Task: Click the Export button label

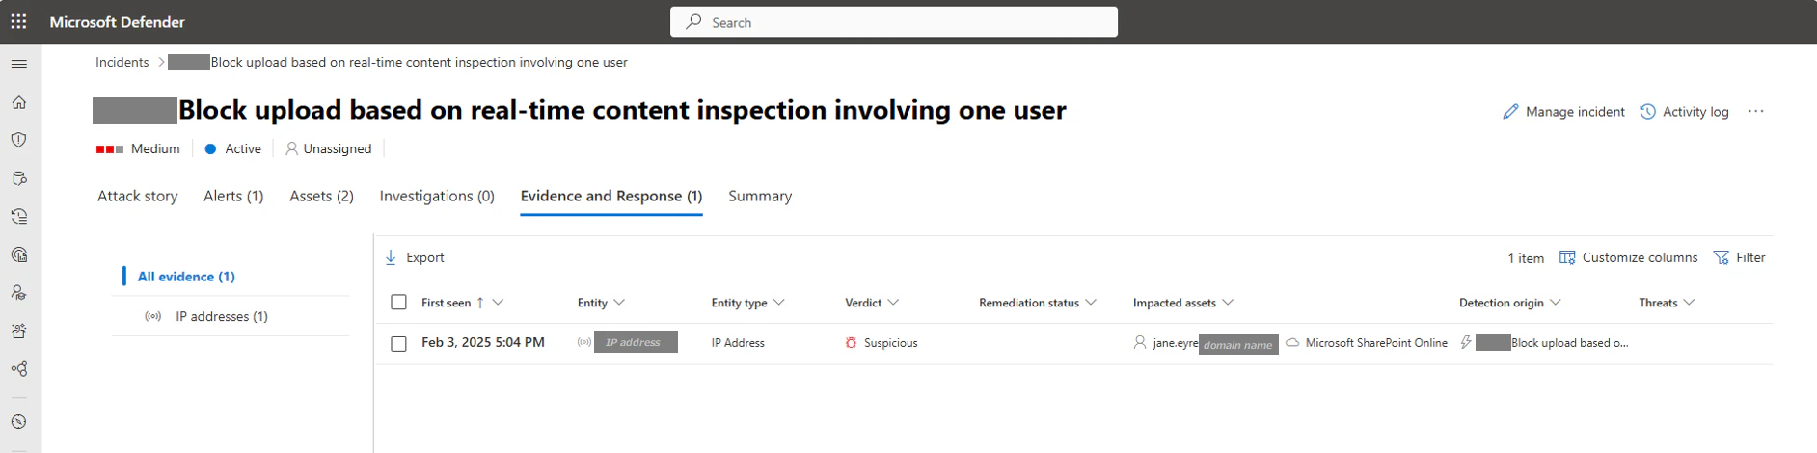Action: click(x=425, y=257)
